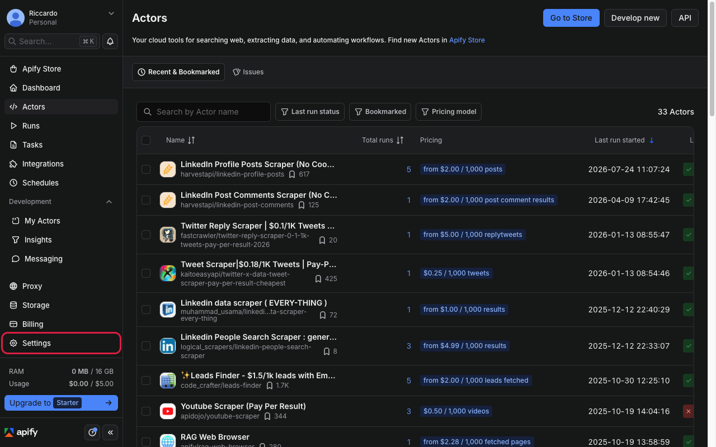This screenshot has height=447, width=716.
Task: Click the API button
Action: click(685, 18)
